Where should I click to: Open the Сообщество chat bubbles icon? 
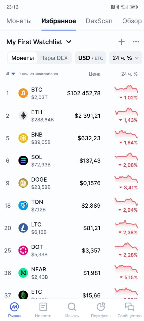(x=129, y=307)
